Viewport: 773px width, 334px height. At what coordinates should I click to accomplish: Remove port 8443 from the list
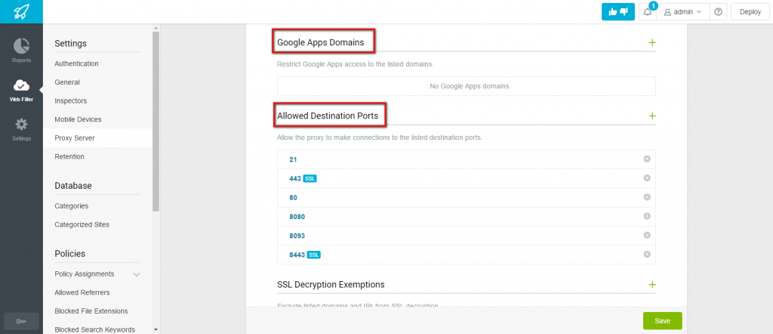coord(647,254)
